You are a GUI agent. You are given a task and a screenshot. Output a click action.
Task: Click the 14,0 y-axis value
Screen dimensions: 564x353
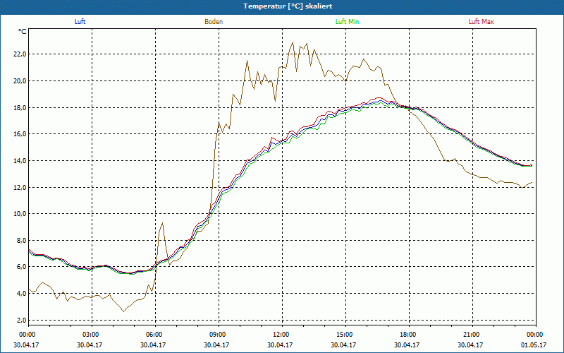(20, 161)
